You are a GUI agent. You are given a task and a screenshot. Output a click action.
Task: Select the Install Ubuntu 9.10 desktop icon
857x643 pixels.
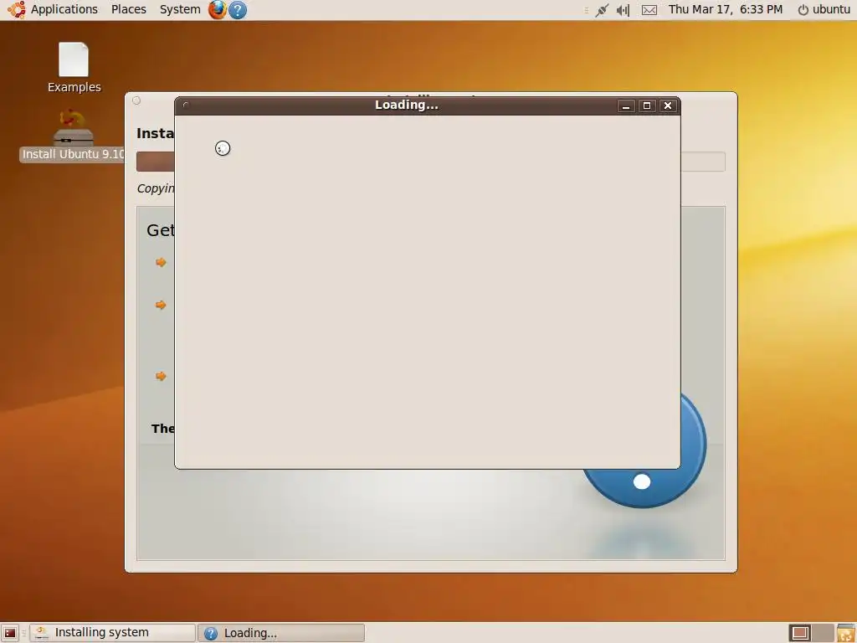pyautogui.click(x=73, y=135)
